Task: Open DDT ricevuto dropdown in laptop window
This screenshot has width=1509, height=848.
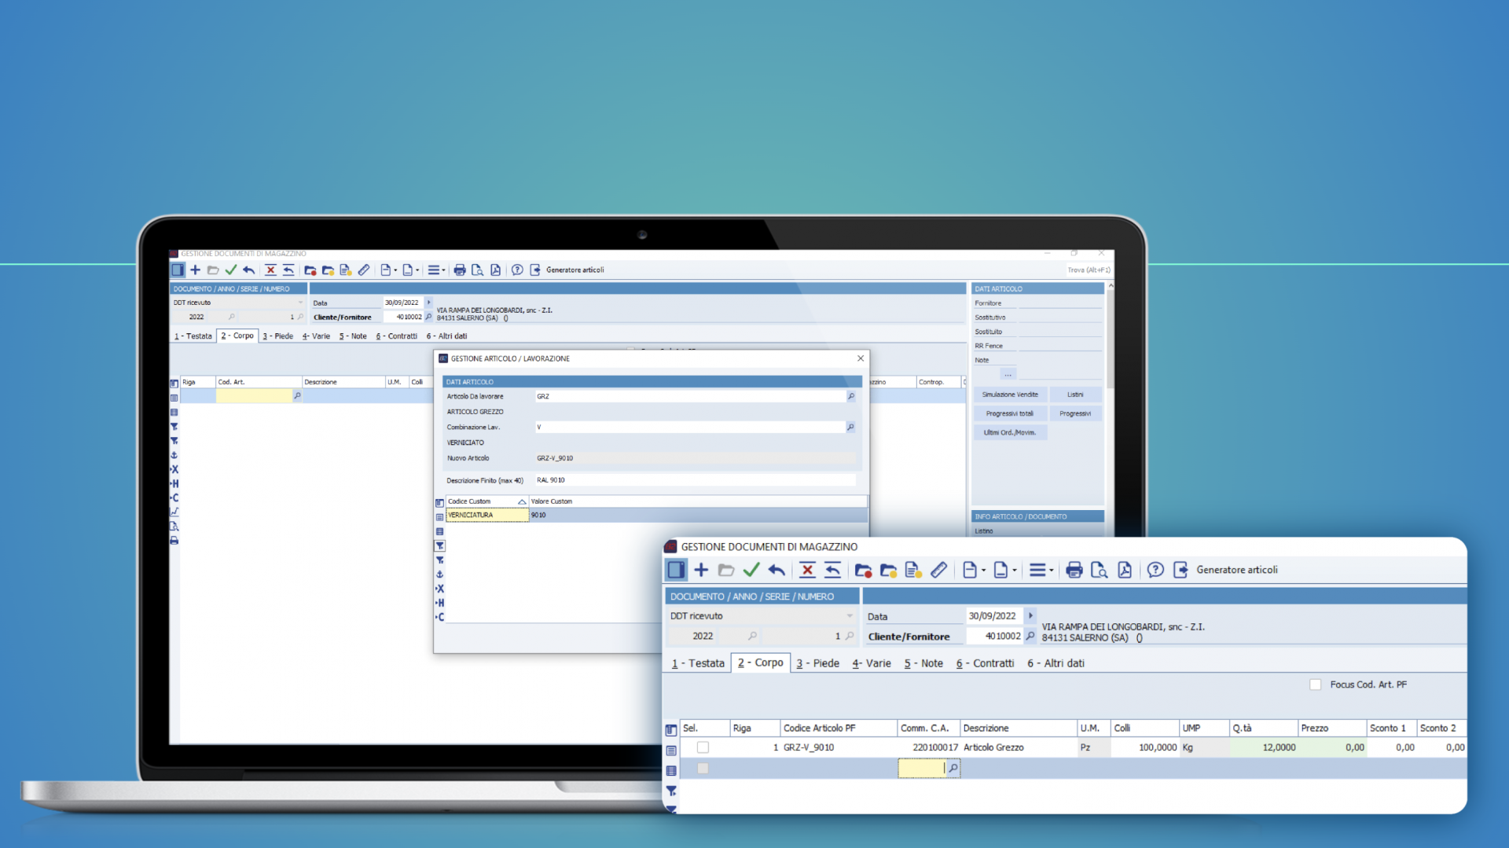Action: pyautogui.click(x=300, y=303)
